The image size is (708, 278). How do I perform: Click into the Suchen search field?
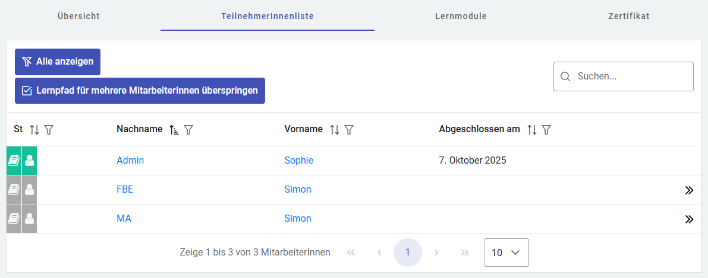pos(630,76)
